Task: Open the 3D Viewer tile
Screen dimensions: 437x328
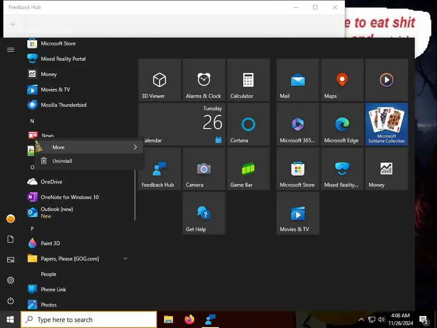Action: (160, 80)
